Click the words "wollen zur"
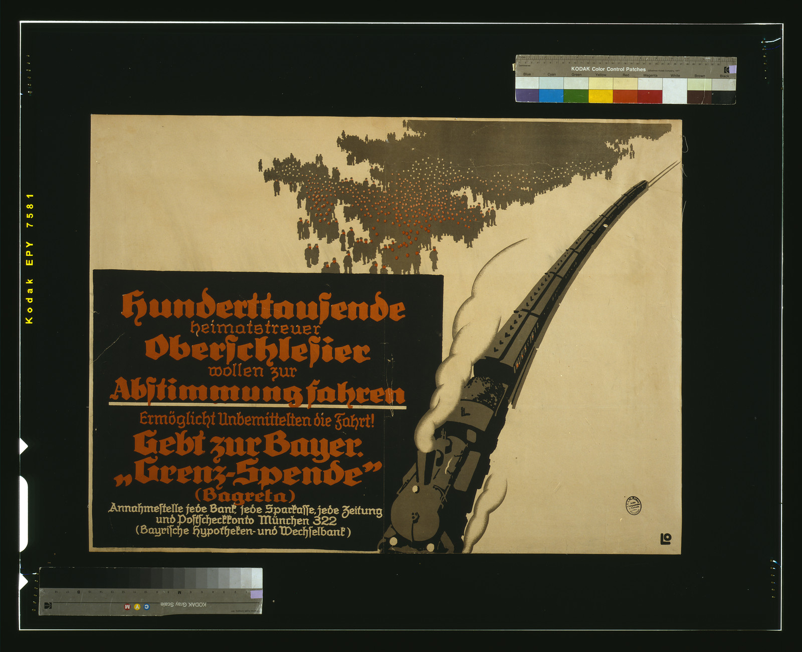 pos(253,371)
